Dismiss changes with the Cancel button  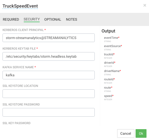coord(126,133)
